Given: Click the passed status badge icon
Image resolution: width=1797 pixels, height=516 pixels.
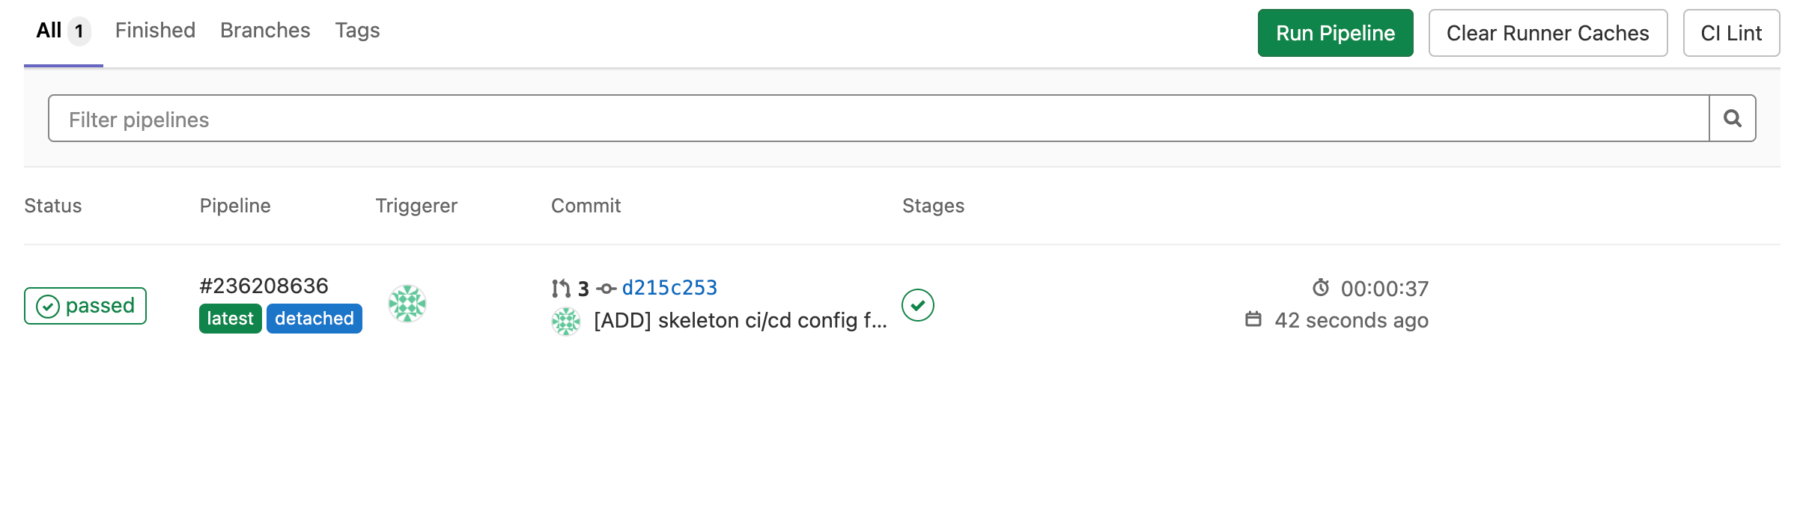Looking at the screenshot, I should coord(48,305).
